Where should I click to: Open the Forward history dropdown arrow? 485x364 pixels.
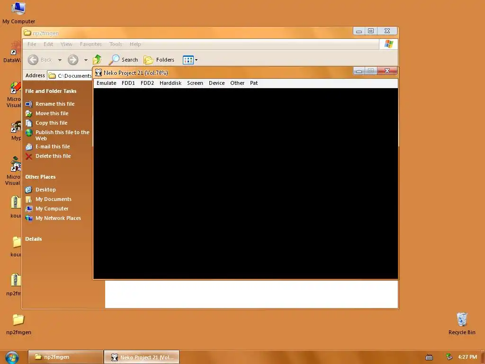click(x=86, y=60)
